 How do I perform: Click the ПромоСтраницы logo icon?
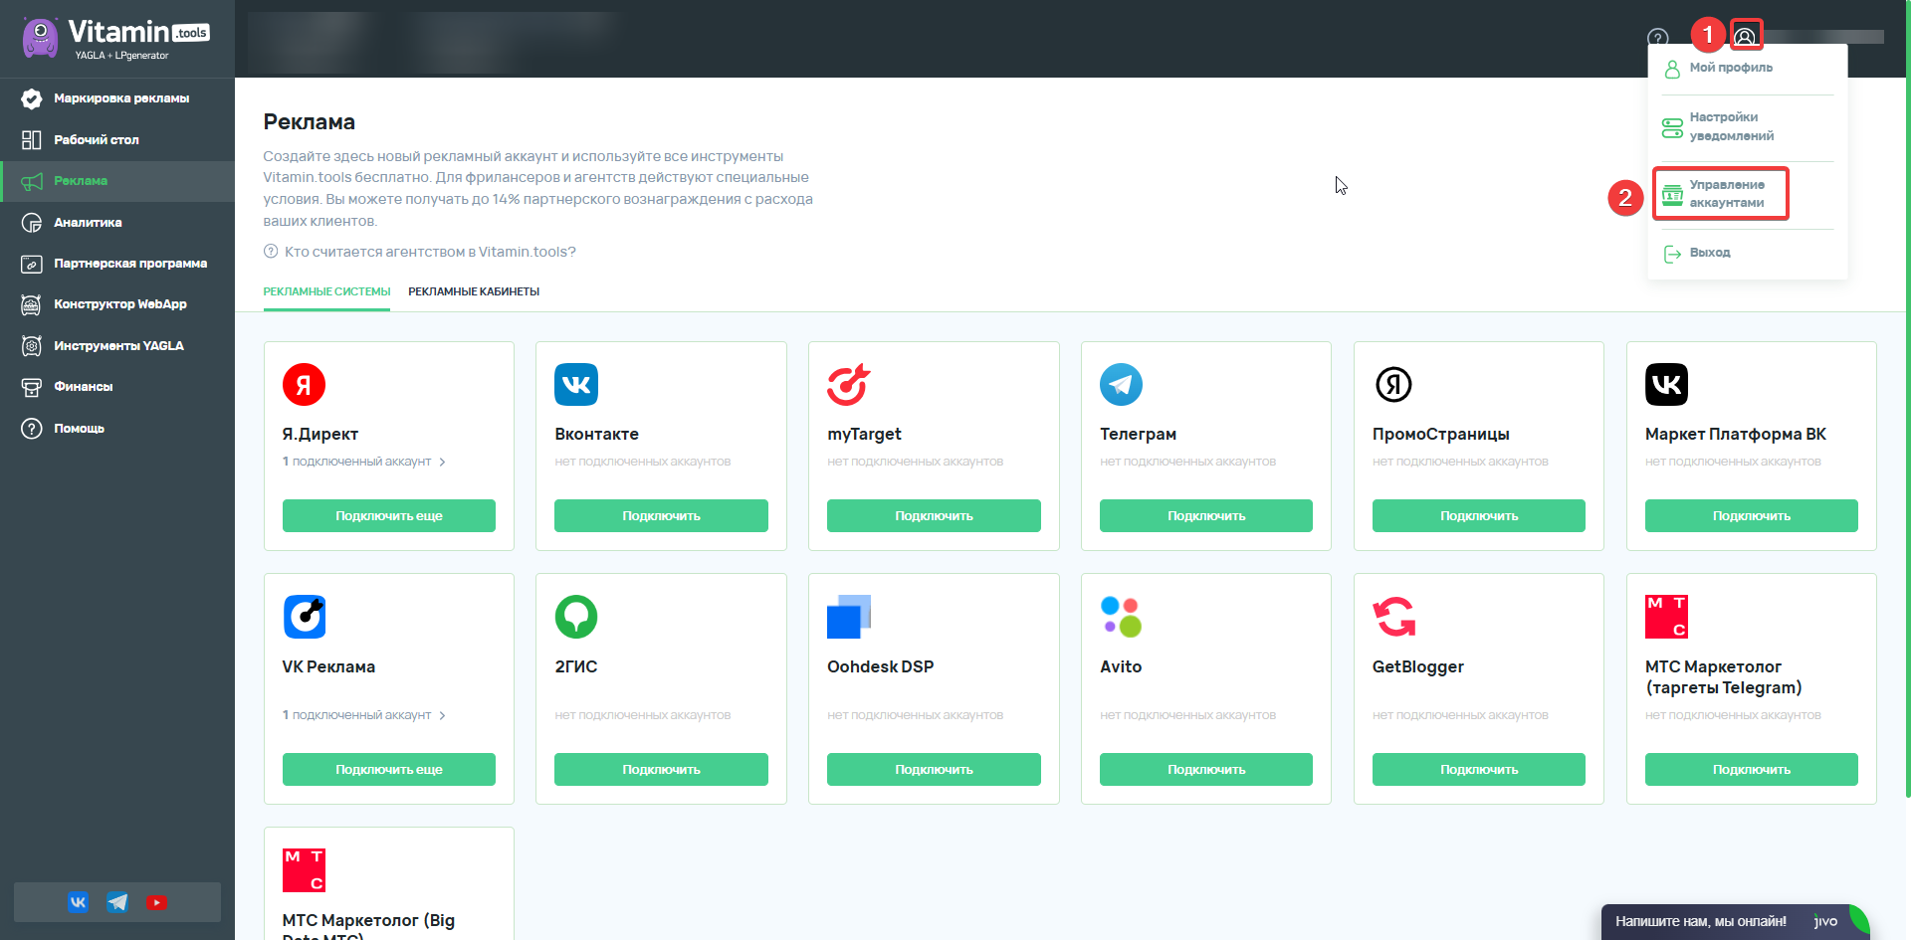1393,385
